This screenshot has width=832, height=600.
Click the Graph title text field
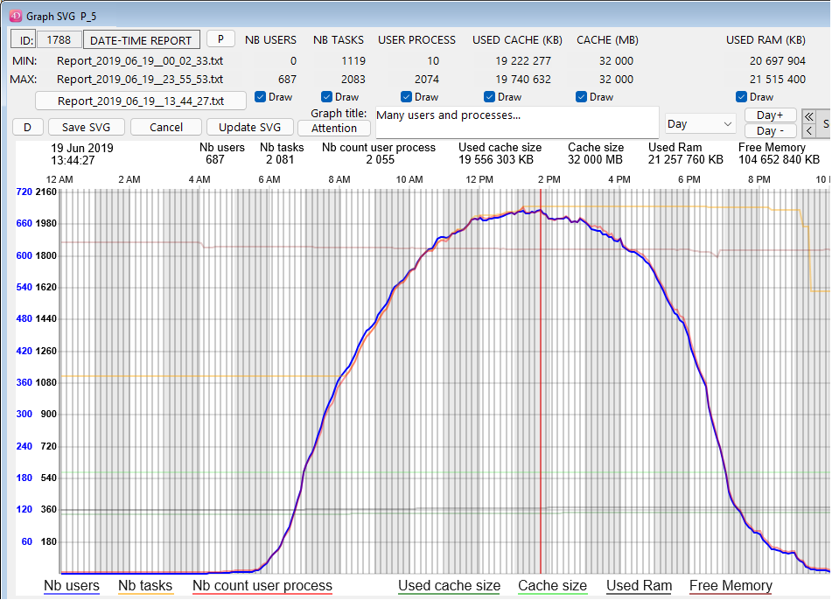pyautogui.click(x=516, y=122)
